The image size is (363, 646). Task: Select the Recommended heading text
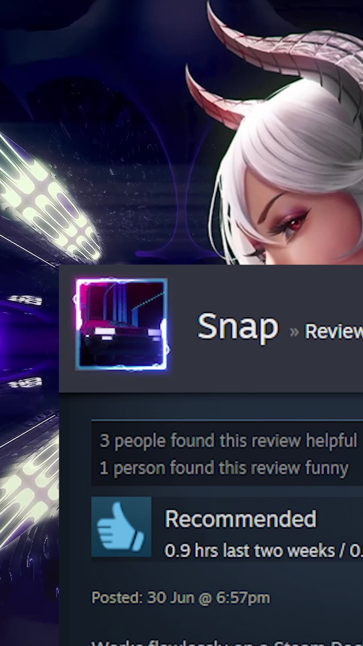[240, 519]
